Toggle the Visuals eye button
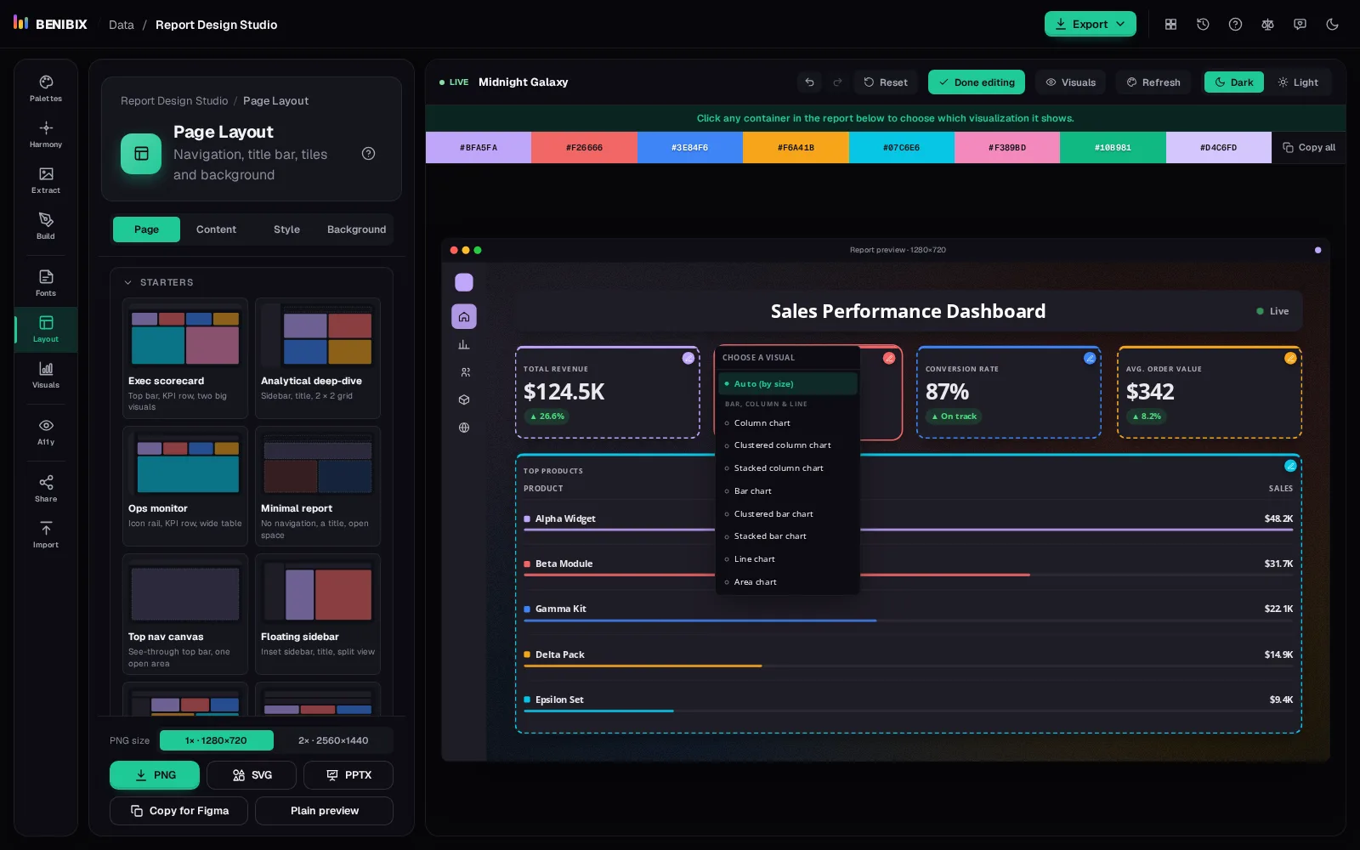This screenshot has width=1360, height=850. tap(1070, 82)
